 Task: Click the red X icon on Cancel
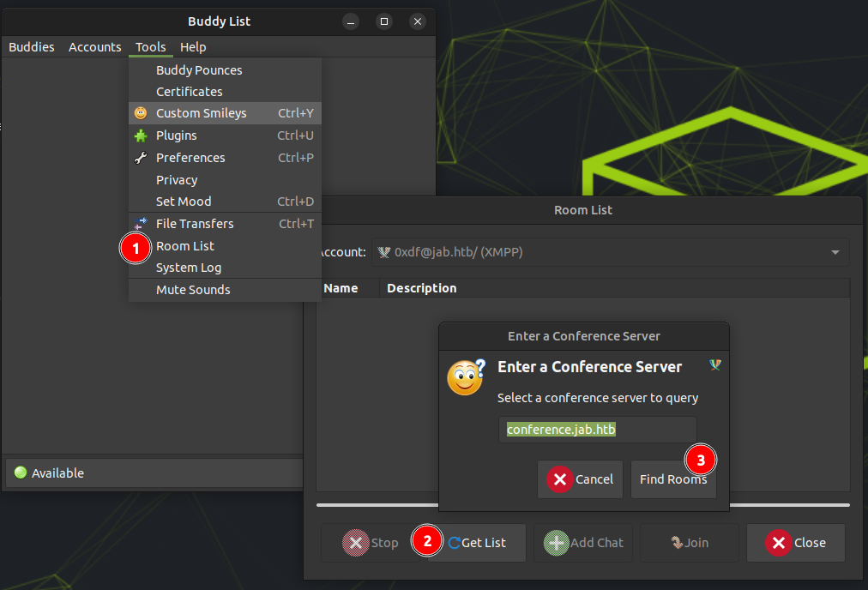click(x=559, y=479)
